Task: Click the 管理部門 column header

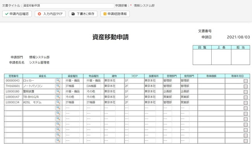Action: click(172, 76)
